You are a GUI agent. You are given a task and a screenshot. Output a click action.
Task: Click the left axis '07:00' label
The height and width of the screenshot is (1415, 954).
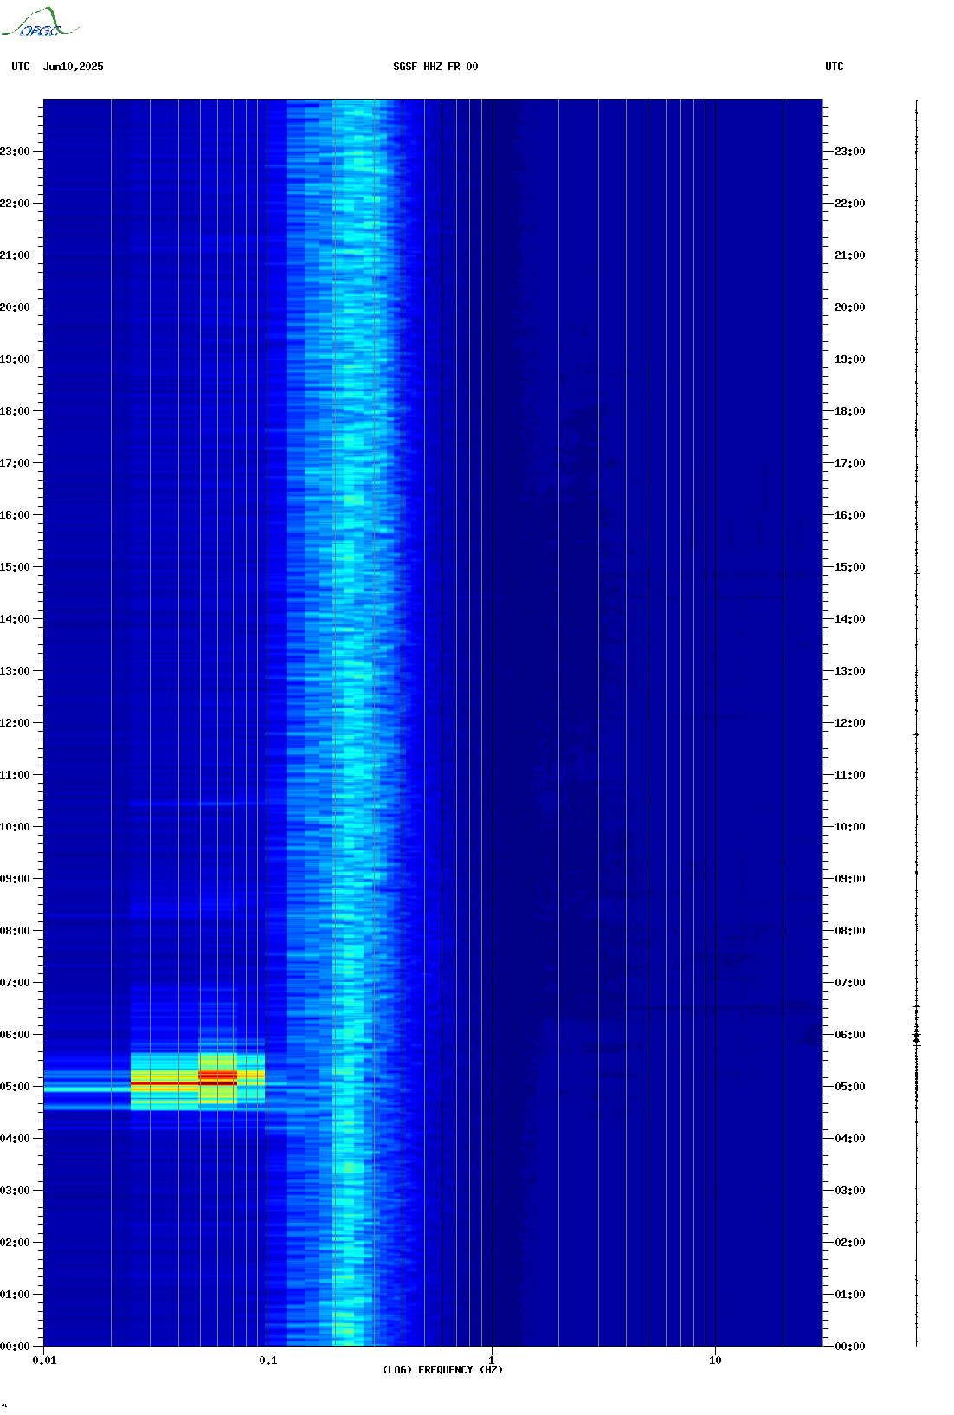(15, 983)
